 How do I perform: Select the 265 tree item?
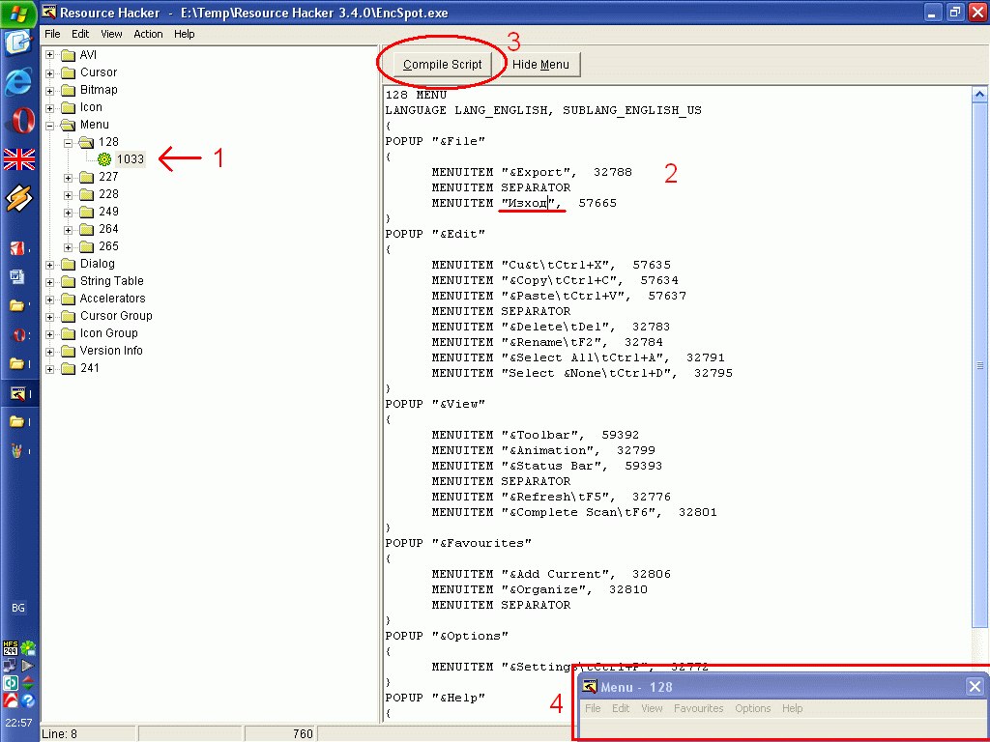coord(108,246)
